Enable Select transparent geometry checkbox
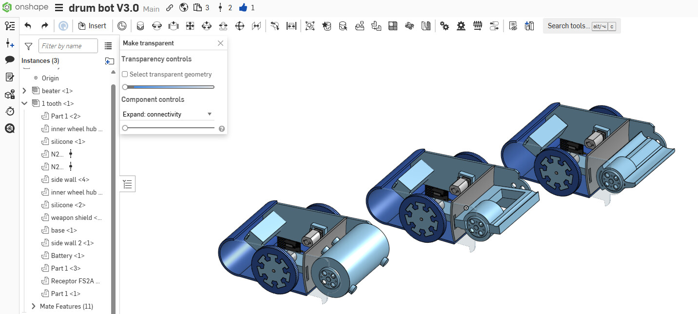698x314 pixels. coord(125,75)
